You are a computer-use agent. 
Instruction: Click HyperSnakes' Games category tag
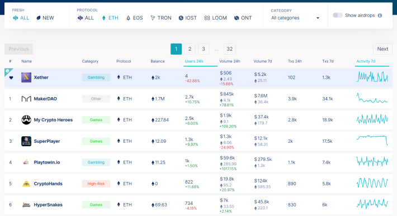click(96, 205)
